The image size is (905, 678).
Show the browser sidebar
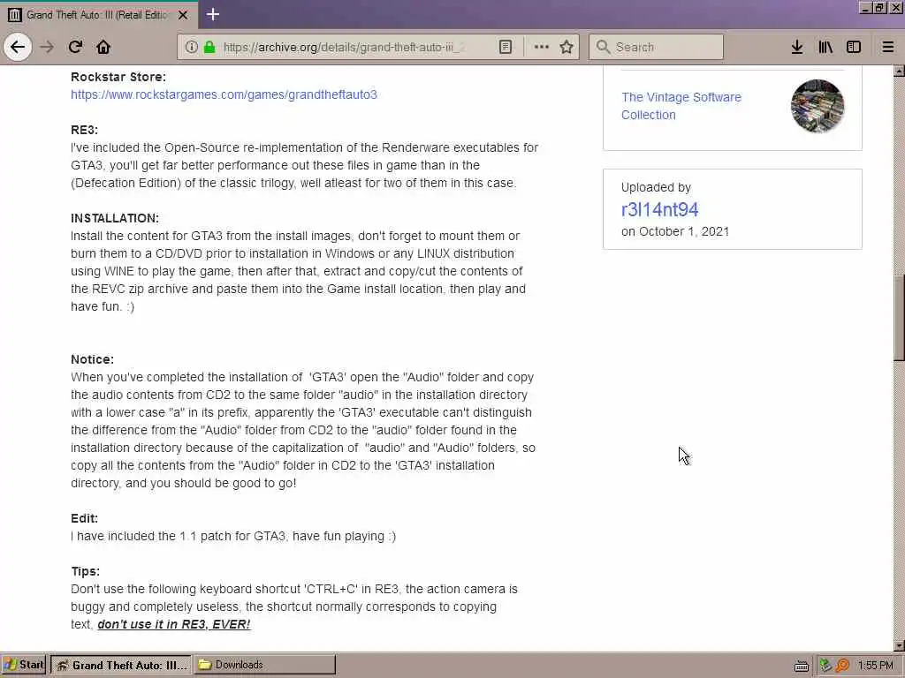(854, 47)
